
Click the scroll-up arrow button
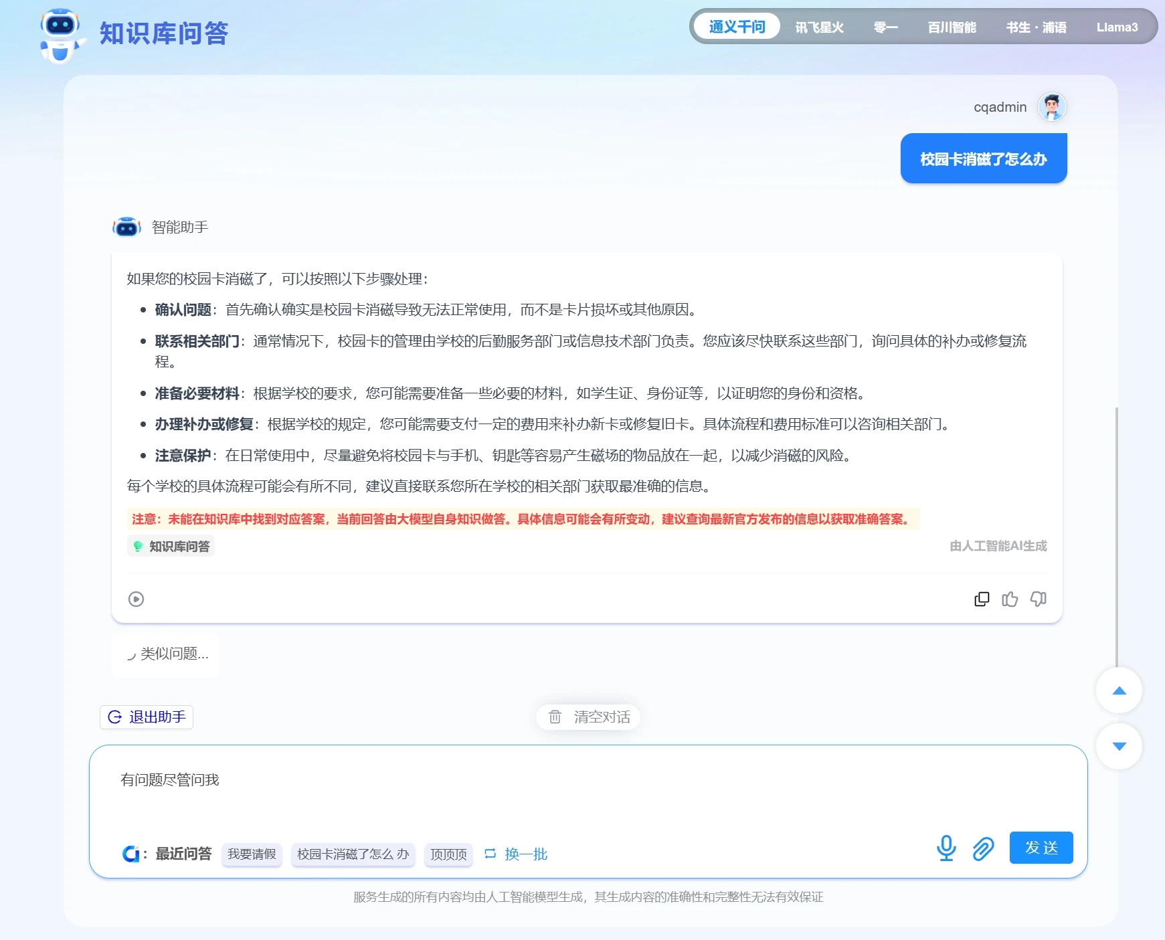point(1119,690)
